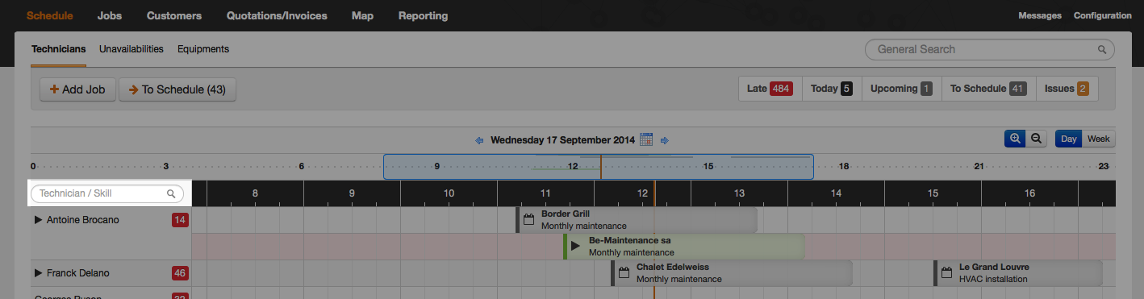Switch to Day view
Screen dimensions: 1144x299
(1069, 139)
